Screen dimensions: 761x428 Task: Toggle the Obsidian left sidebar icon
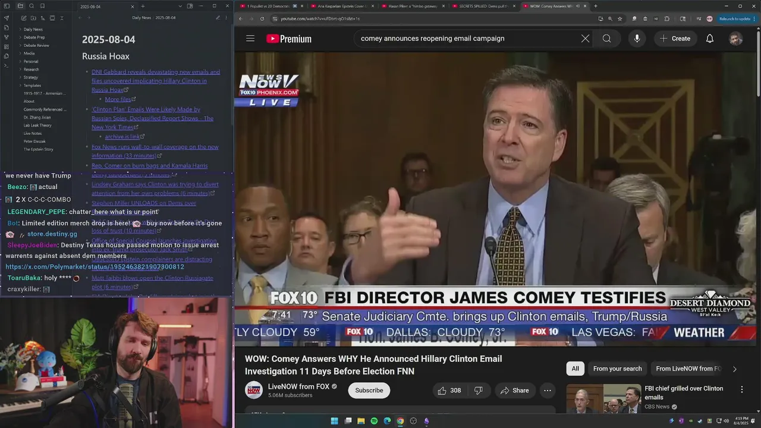pos(7,6)
